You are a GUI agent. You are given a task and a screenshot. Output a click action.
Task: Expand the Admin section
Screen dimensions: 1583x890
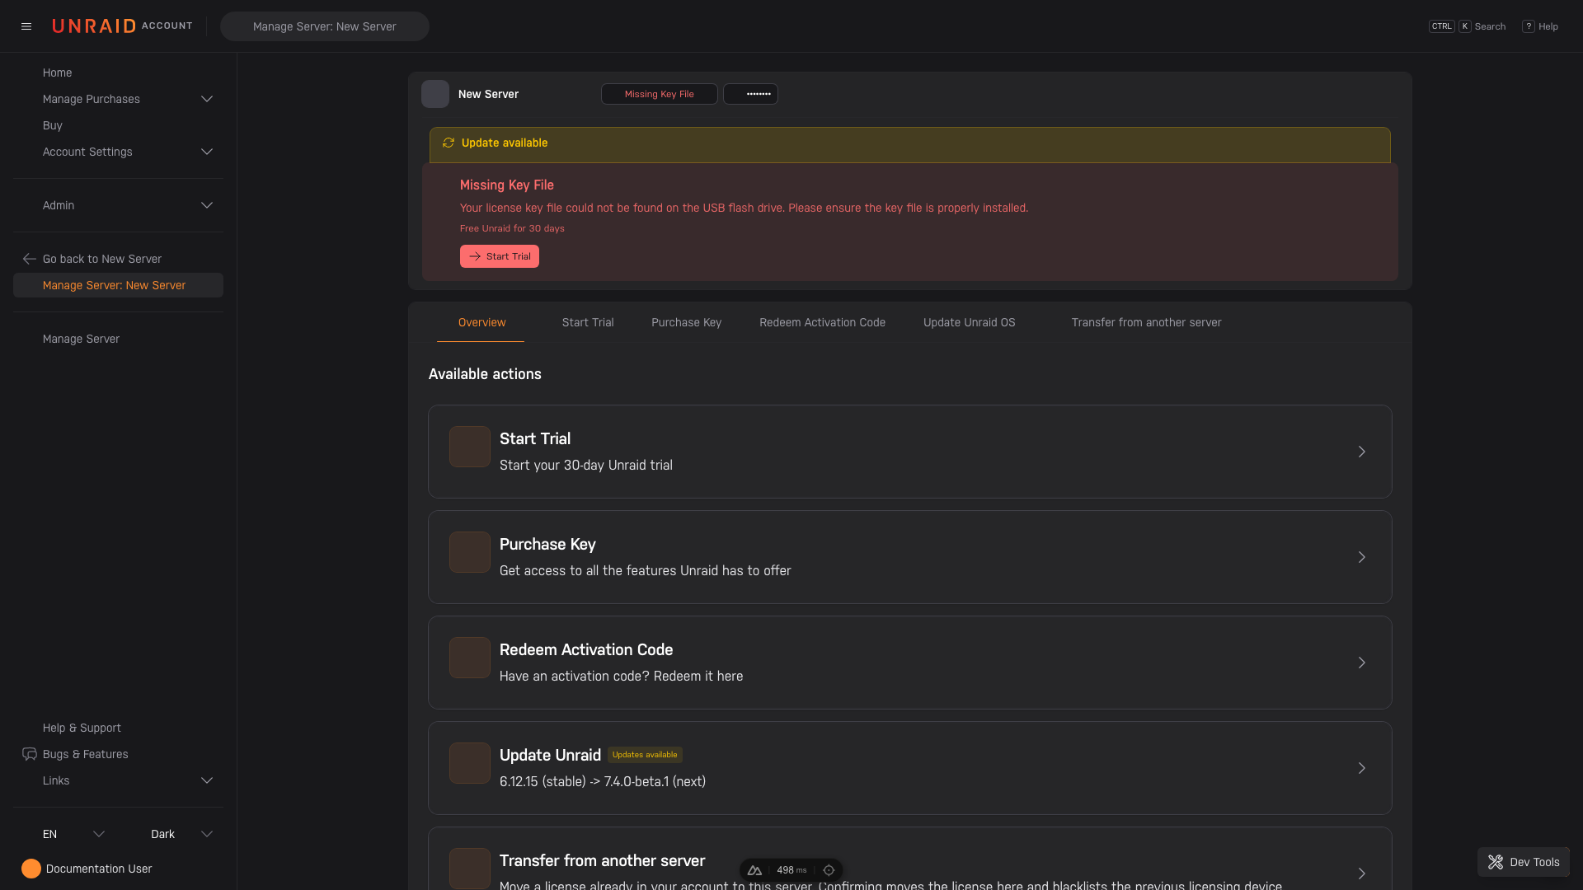207,205
